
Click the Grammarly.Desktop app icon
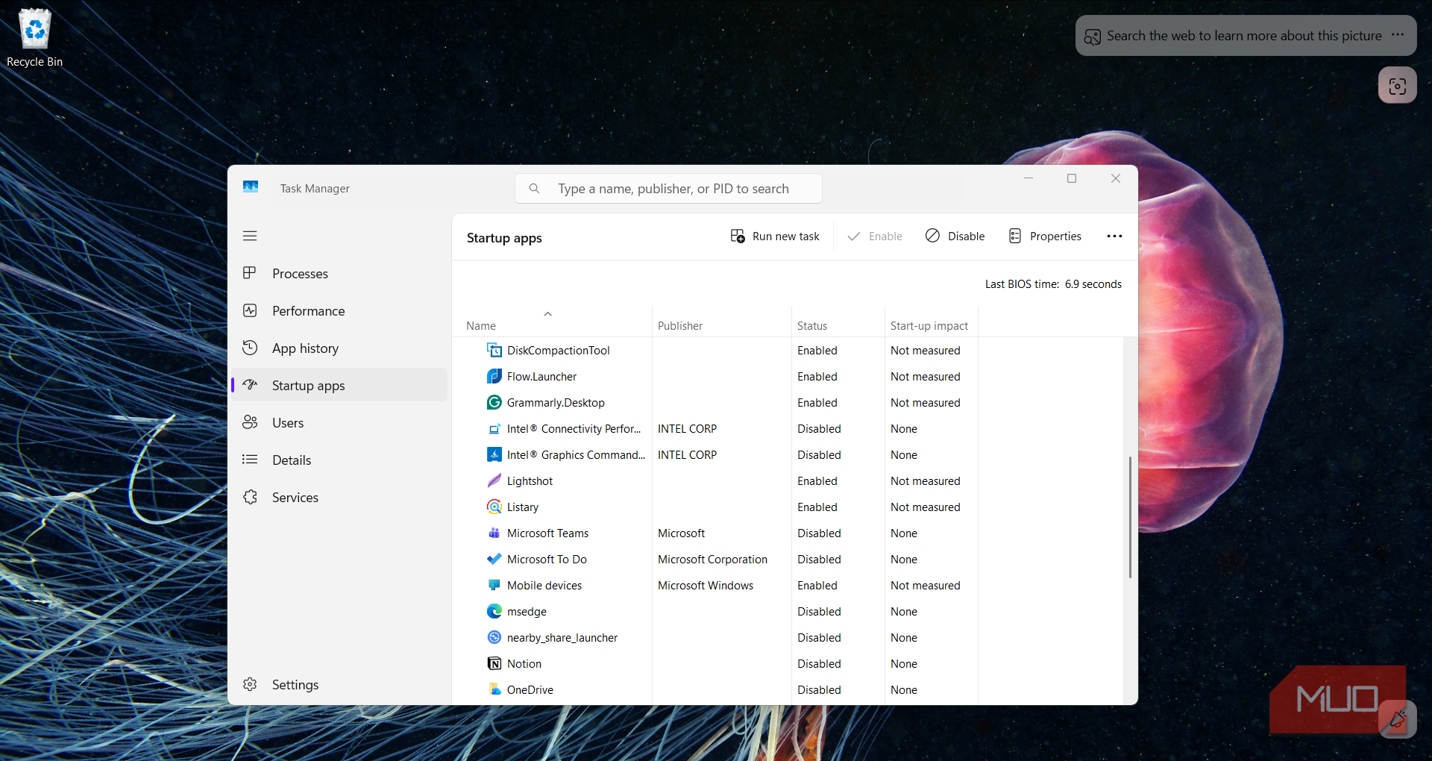pyautogui.click(x=494, y=403)
